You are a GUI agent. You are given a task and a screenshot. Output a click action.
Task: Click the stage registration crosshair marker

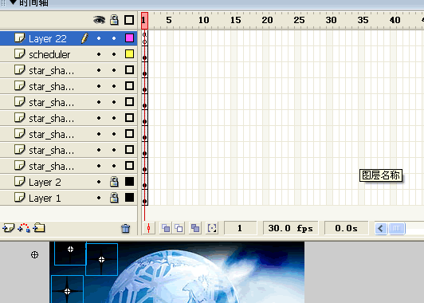(x=34, y=254)
